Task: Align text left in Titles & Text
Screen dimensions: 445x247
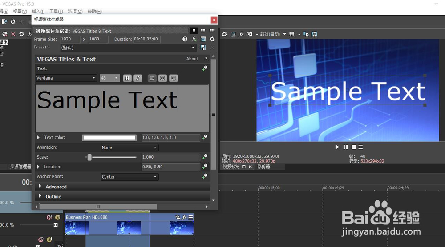Action: (152, 78)
